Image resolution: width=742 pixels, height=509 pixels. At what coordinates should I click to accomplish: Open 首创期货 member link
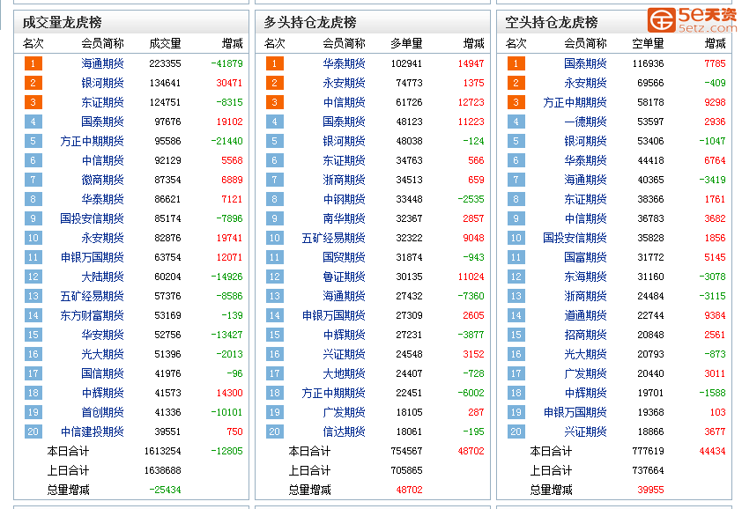(102, 412)
